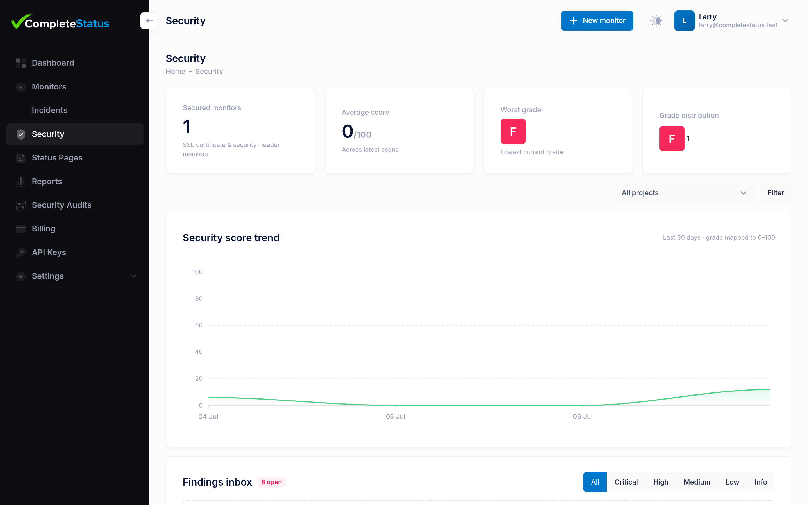Click the Filter button
The image size is (809, 505).
tap(776, 193)
